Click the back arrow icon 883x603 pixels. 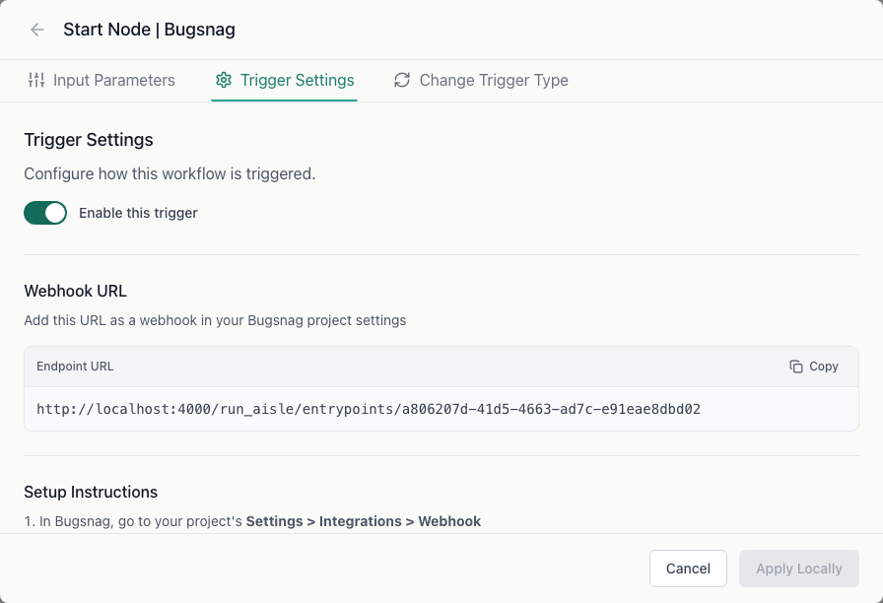click(36, 30)
